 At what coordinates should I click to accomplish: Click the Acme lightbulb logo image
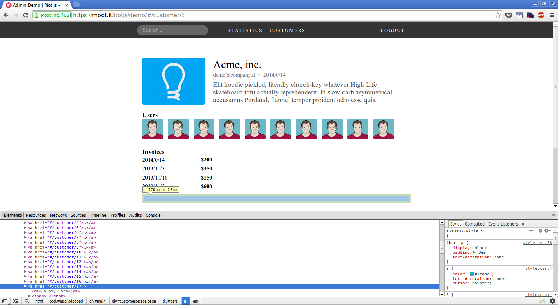(174, 81)
